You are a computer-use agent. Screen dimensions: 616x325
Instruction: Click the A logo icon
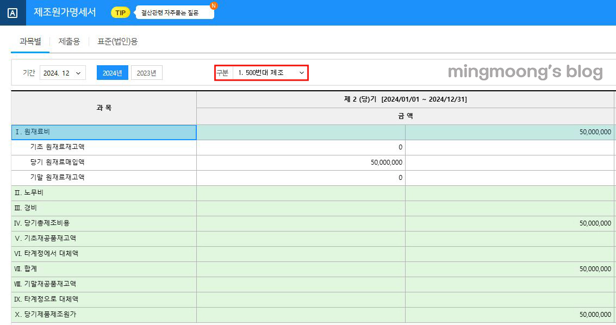pos(13,13)
